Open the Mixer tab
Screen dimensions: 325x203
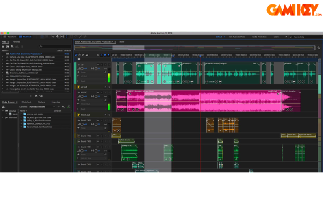pyautogui.click(x=122, y=42)
